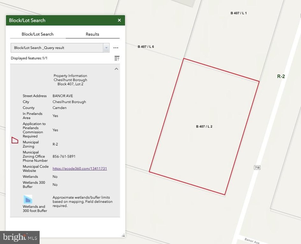Viewport: 301px width, 244px height.
Task: Open the three-dots options menu
Action: coord(116,48)
